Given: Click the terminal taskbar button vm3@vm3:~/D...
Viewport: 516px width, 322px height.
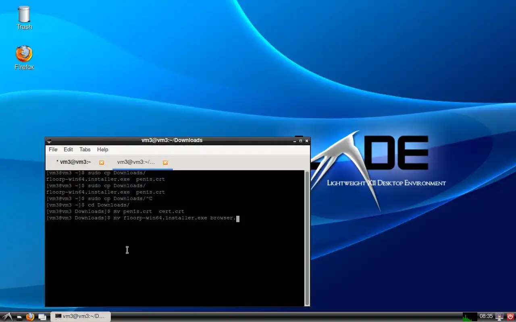Looking at the screenshot, I should 81,316.
